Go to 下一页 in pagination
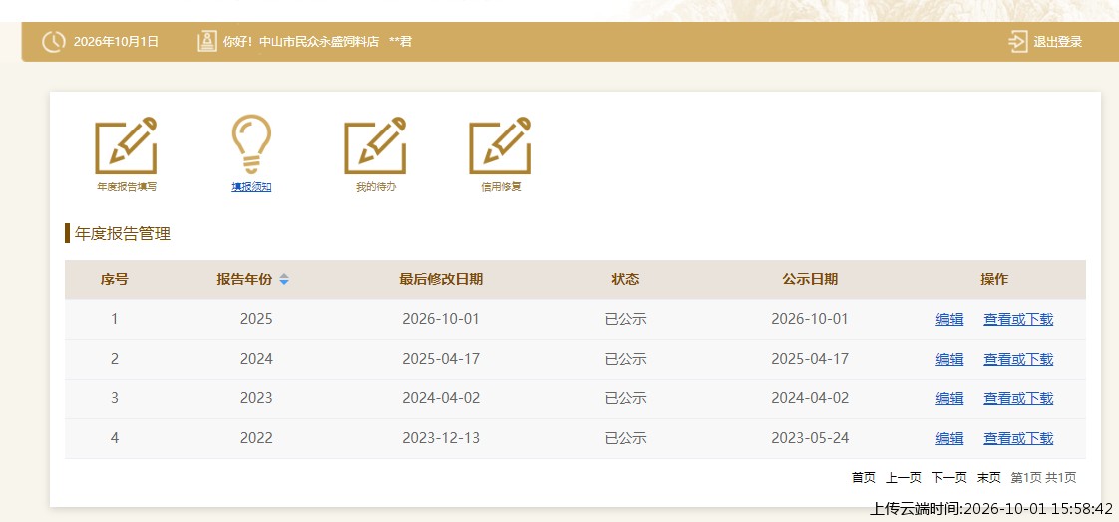The image size is (1119, 522). pyautogui.click(x=949, y=478)
